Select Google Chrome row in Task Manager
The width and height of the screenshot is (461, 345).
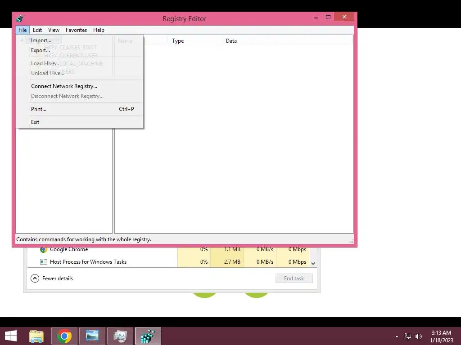click(168, 249)
